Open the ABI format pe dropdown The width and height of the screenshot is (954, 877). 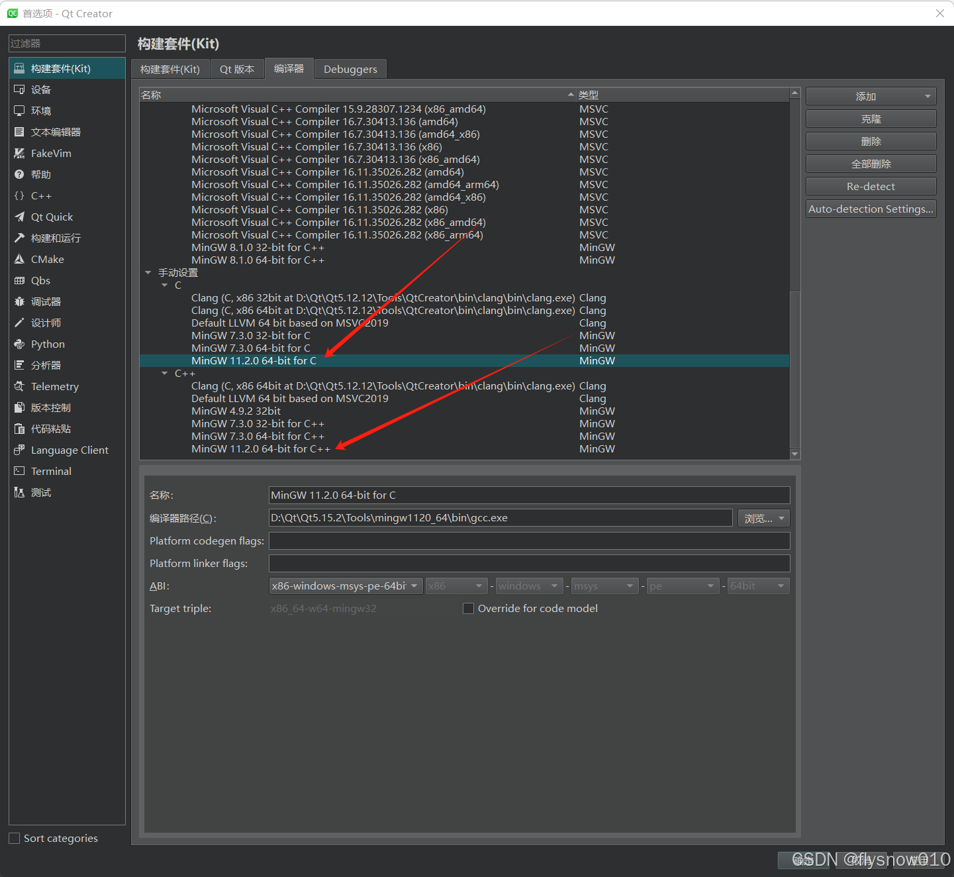point(683,586)
